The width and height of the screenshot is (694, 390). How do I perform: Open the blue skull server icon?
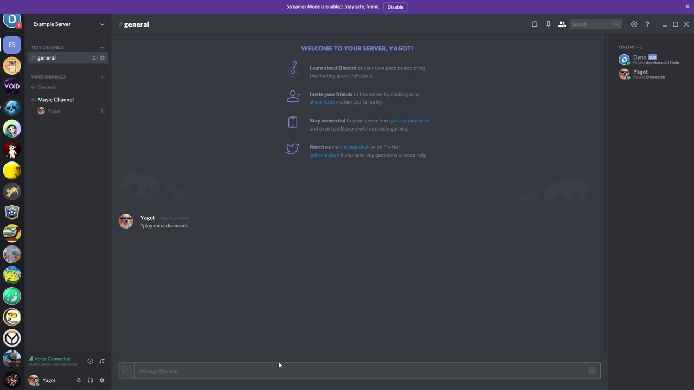[12, 108]
